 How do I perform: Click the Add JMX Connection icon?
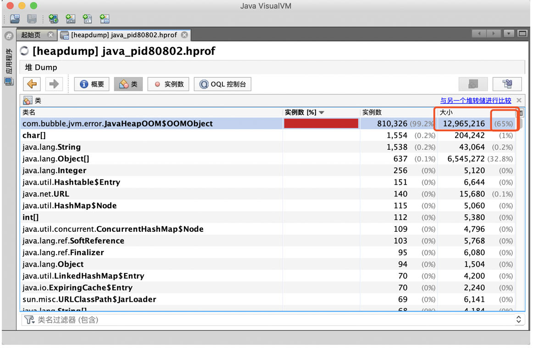[70, 19]
